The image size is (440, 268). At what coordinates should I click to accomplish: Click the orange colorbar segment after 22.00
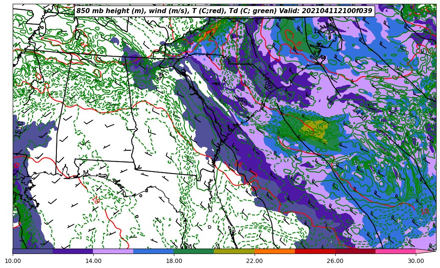tap(274, 251)
